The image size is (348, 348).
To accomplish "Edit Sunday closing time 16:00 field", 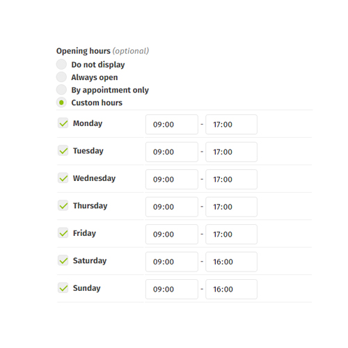I will point(231,289).
